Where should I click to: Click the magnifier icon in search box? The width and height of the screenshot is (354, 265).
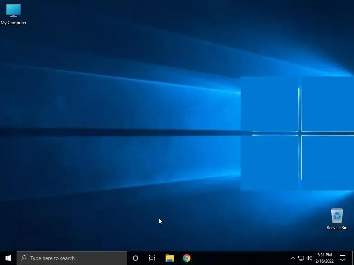tap(24, 258)
